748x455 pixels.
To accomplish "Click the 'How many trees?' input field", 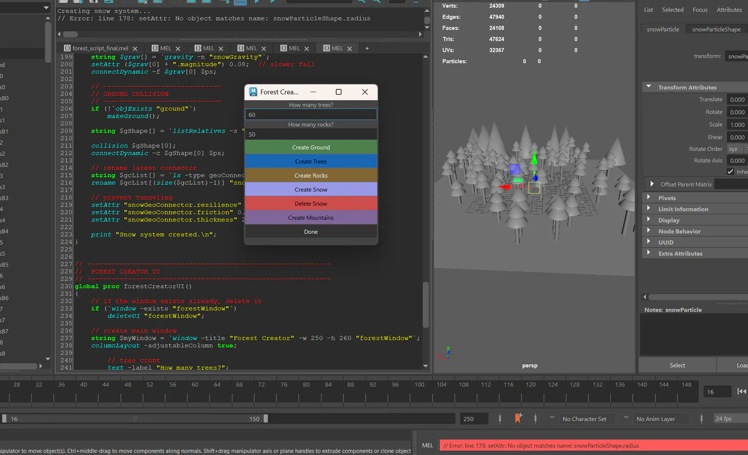I will pyautogui.click(x=311, y=115).
